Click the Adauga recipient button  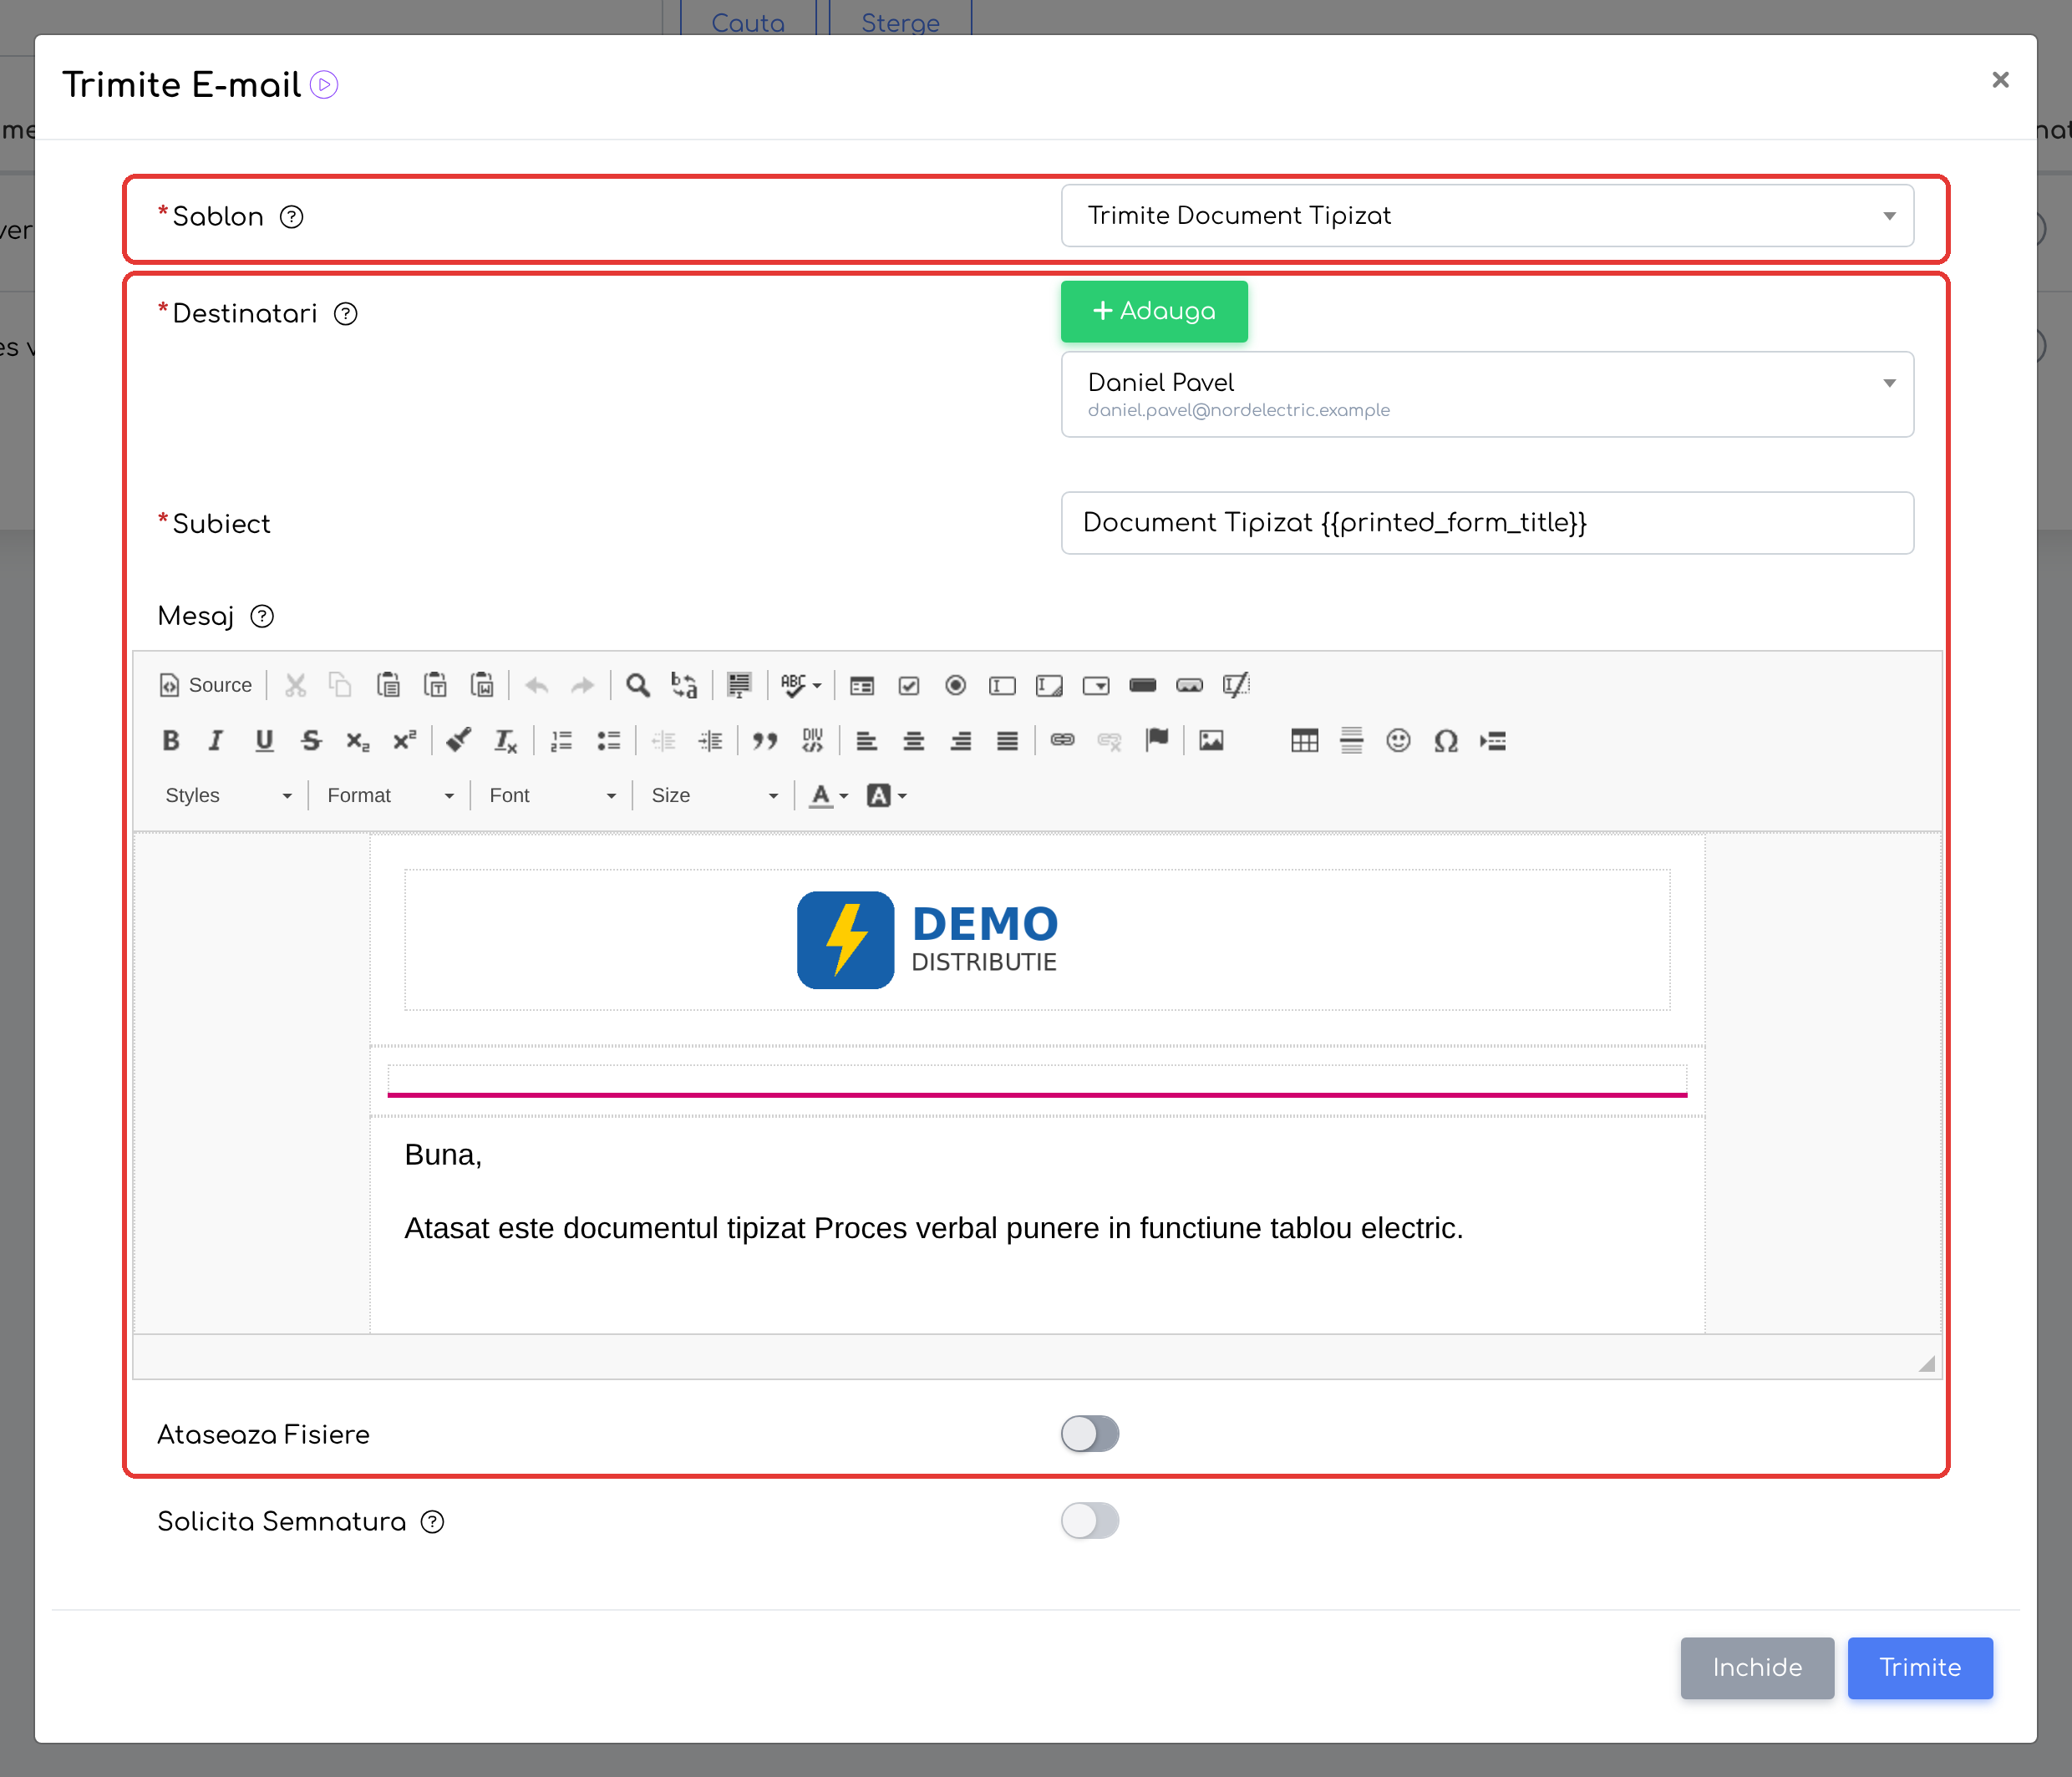[x=1154, y=311]
